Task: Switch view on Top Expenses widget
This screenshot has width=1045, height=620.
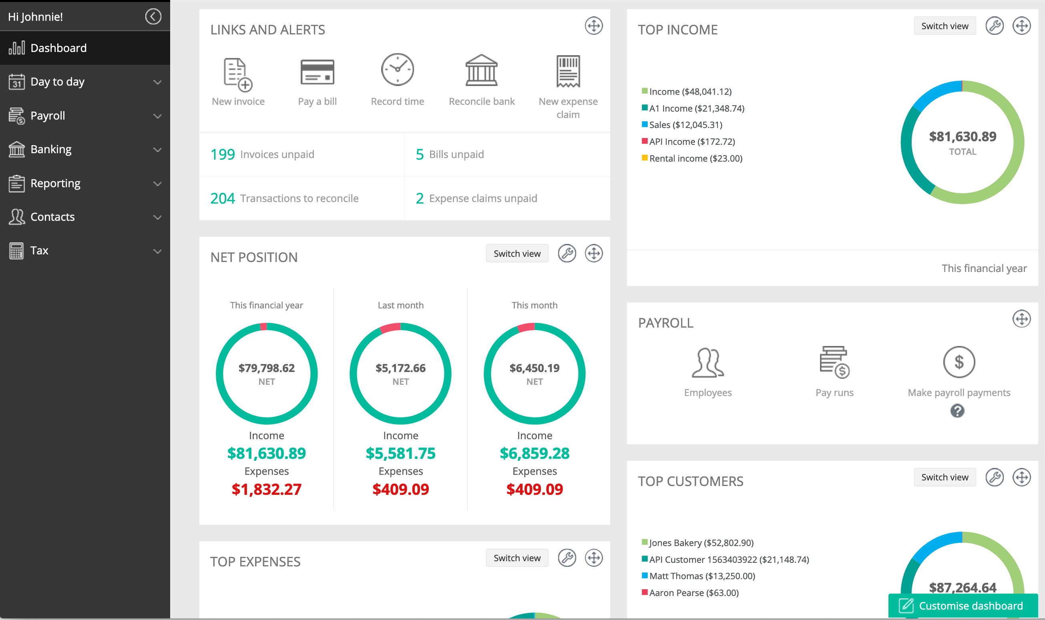Action: (x=517, y=558)
